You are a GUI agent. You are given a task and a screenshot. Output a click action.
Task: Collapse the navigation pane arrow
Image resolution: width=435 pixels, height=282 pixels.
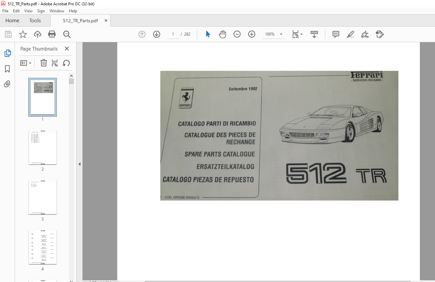tap(79, 164)
